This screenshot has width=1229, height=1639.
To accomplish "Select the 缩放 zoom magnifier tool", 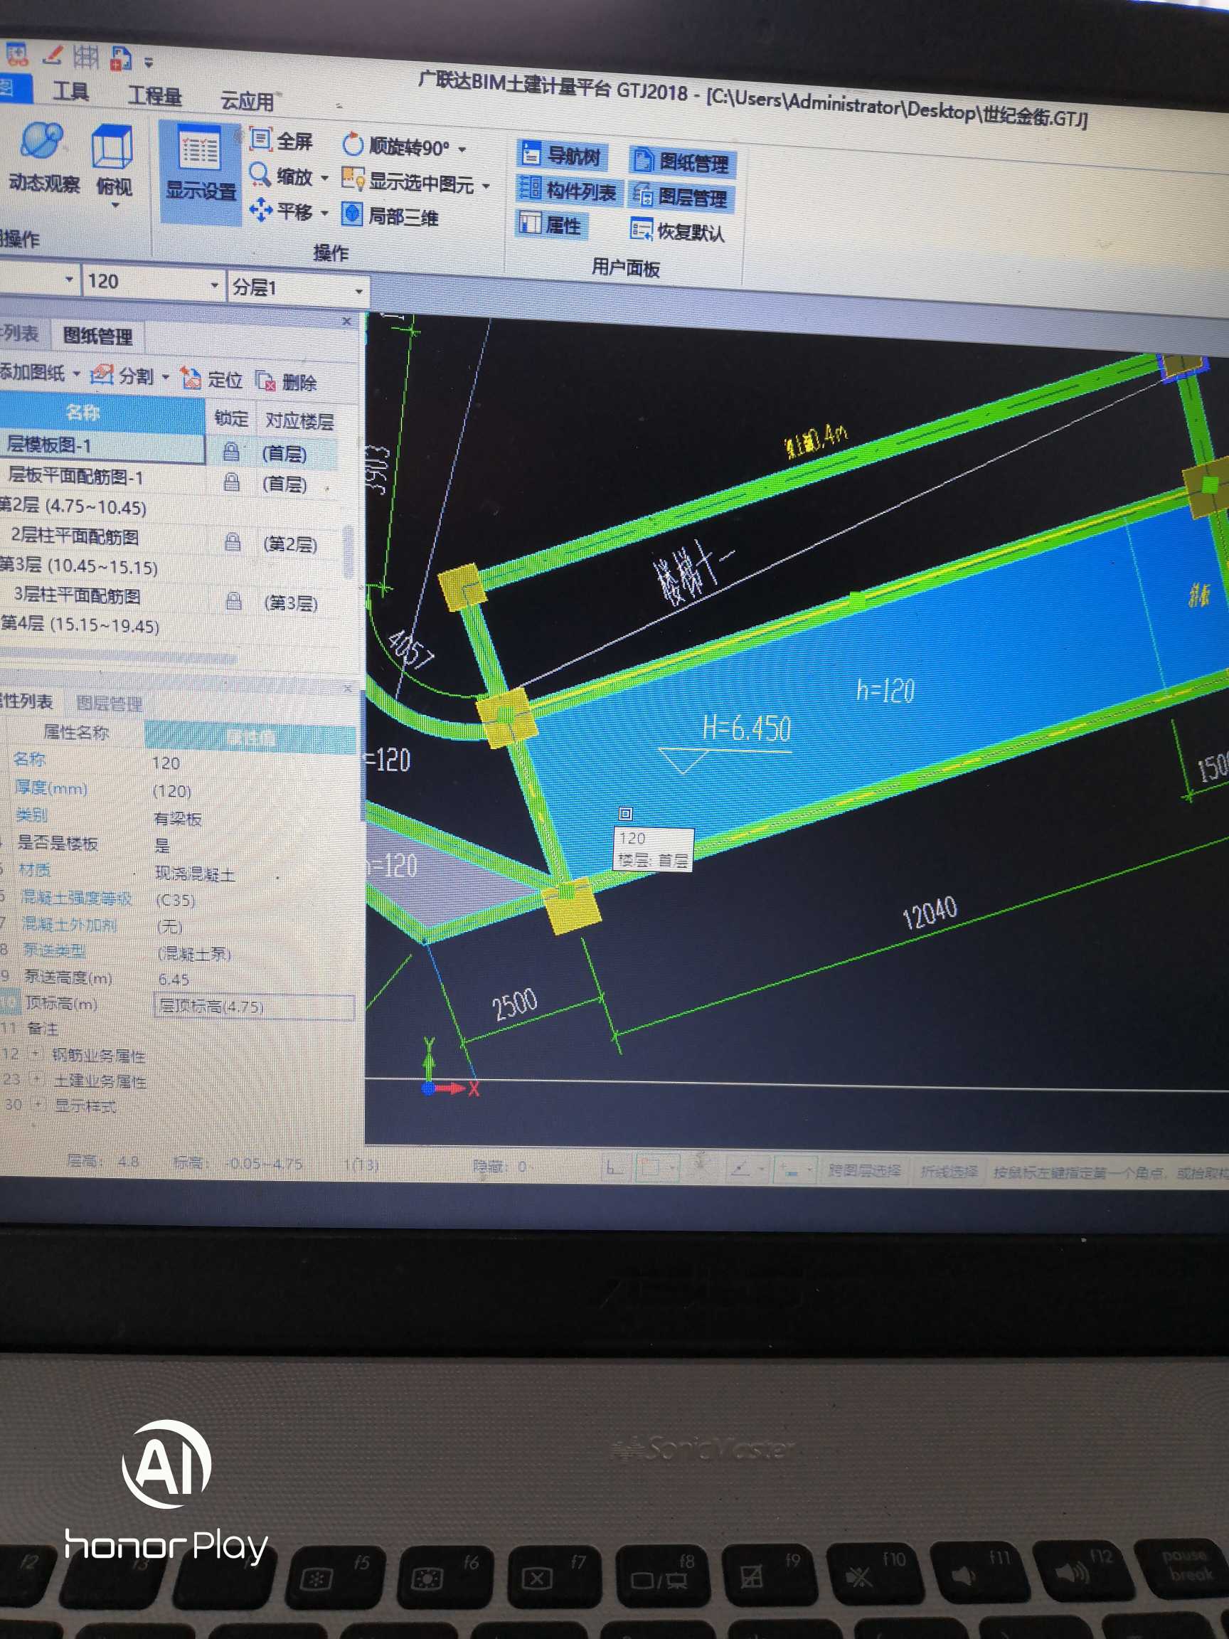I will [x=280, y=176].
